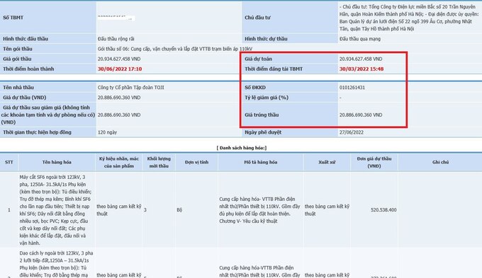Select '20.934.627.458 VND' beside Giá gói thầu
Viewport: 482px width, 278px height.
click(119, 59)
